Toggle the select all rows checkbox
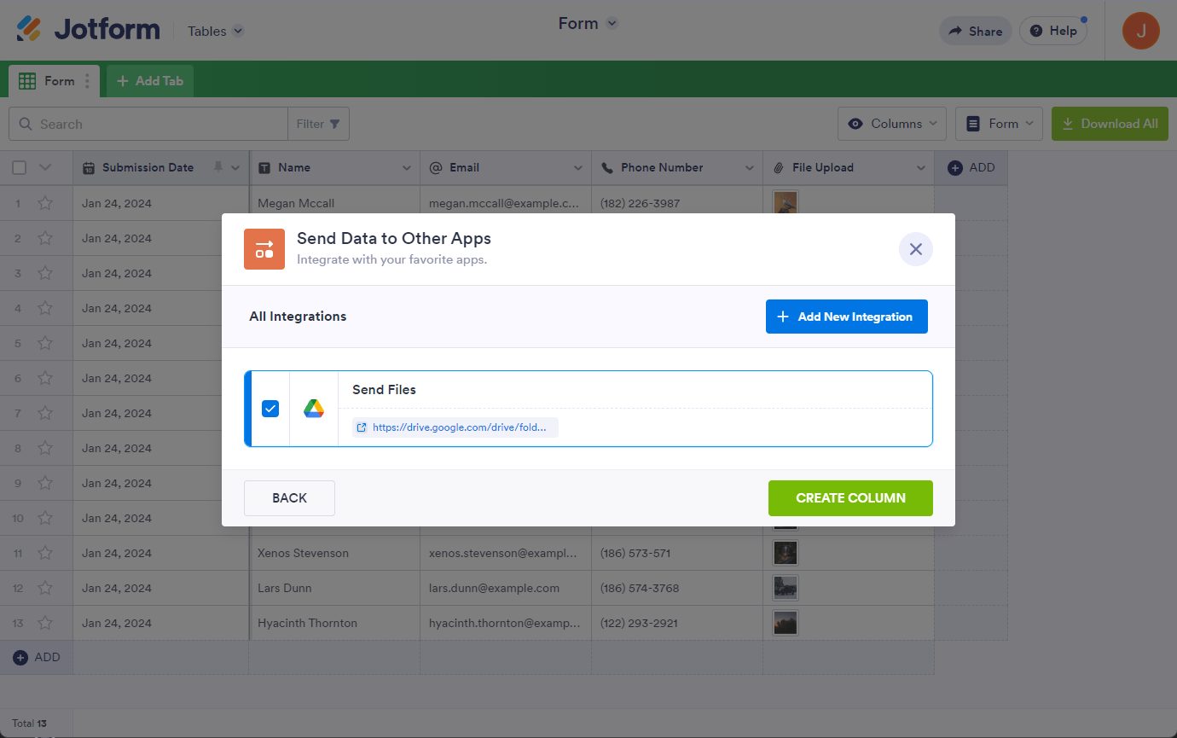 coord(19,167)
